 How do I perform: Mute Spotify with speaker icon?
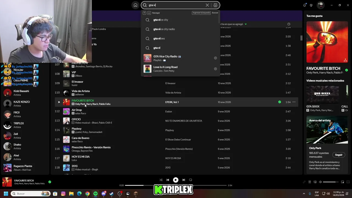click(x=320, y=182)
